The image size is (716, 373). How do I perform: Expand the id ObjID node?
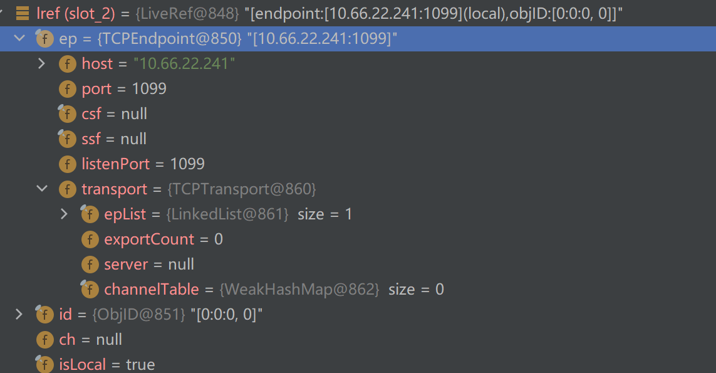tap(19, 315)
